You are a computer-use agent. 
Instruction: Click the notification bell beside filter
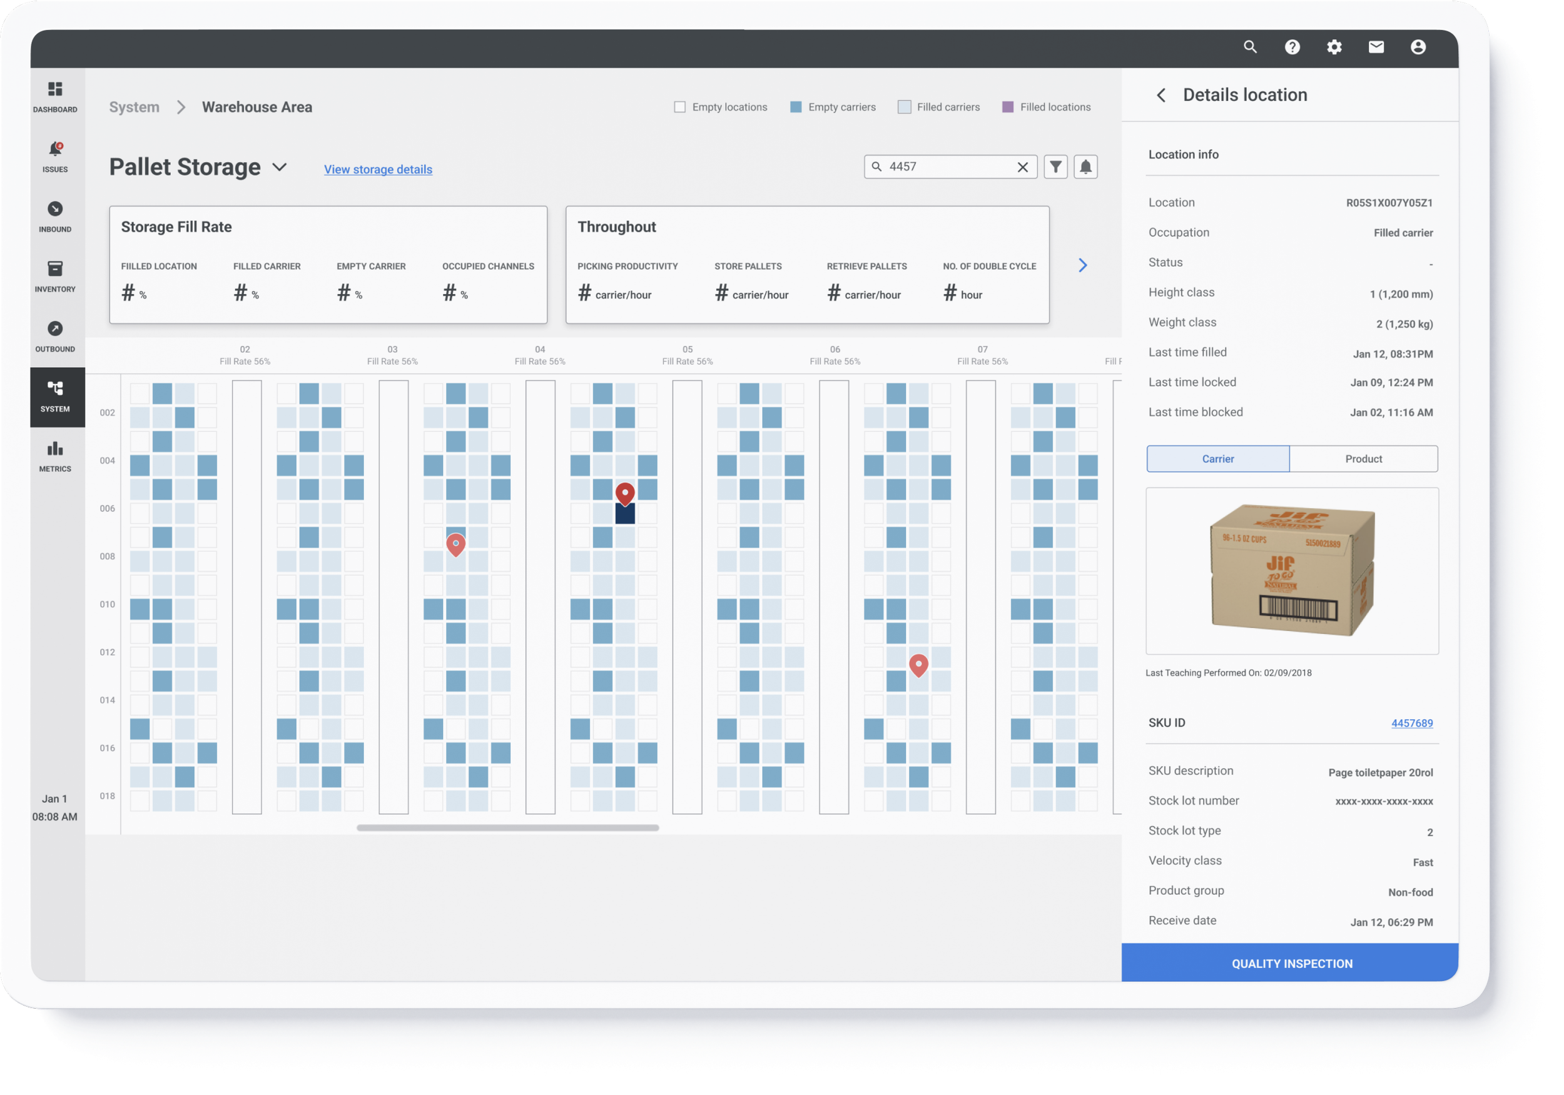tap(1085, 167)
